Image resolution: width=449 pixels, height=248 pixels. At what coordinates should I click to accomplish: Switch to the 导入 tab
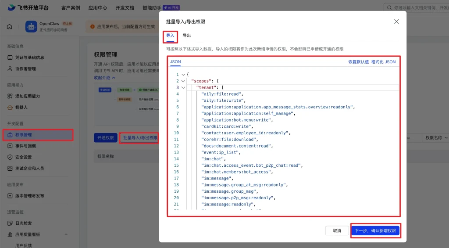(x=170, y=36)
